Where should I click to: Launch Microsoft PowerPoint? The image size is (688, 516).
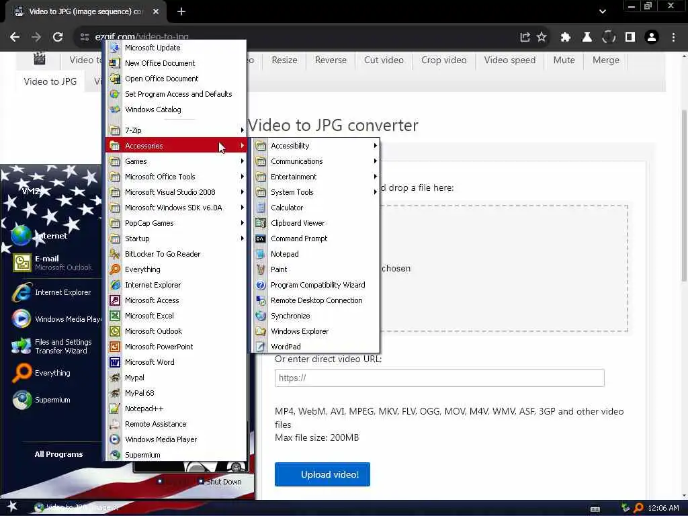tap(176, 347)
